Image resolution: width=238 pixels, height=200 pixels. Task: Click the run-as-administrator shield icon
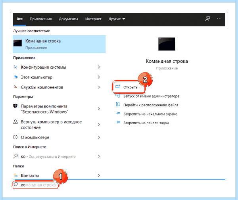pos(118,96)
